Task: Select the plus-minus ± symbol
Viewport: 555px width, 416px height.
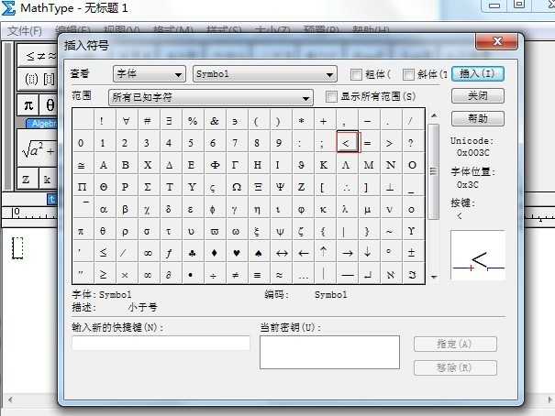Action: click(x=412, y=252)
